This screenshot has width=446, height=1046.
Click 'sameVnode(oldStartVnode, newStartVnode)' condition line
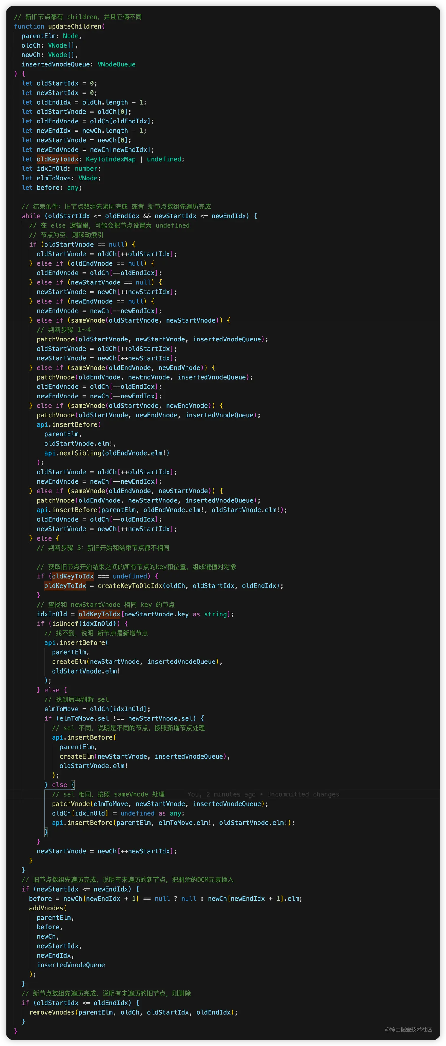pyautogui.click(x=130, y=321)
